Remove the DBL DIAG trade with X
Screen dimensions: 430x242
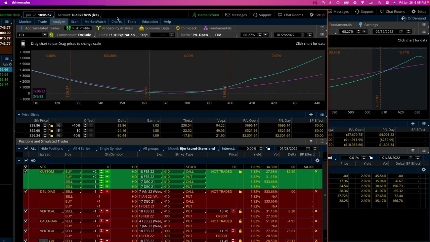316,192
